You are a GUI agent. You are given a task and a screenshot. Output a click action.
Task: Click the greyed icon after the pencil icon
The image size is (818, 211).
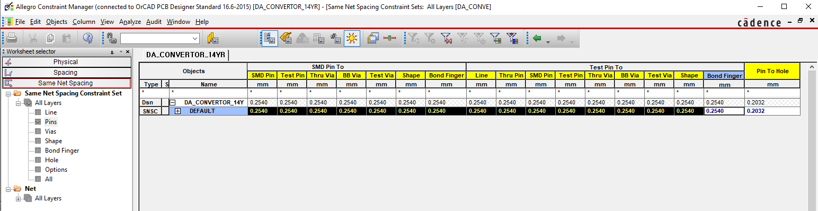point(303,38)
